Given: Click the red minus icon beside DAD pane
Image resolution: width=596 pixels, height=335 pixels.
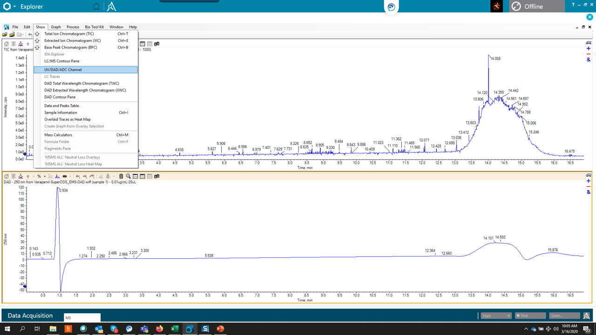Looking at the screenshot, I should click(x=589, y=187).
